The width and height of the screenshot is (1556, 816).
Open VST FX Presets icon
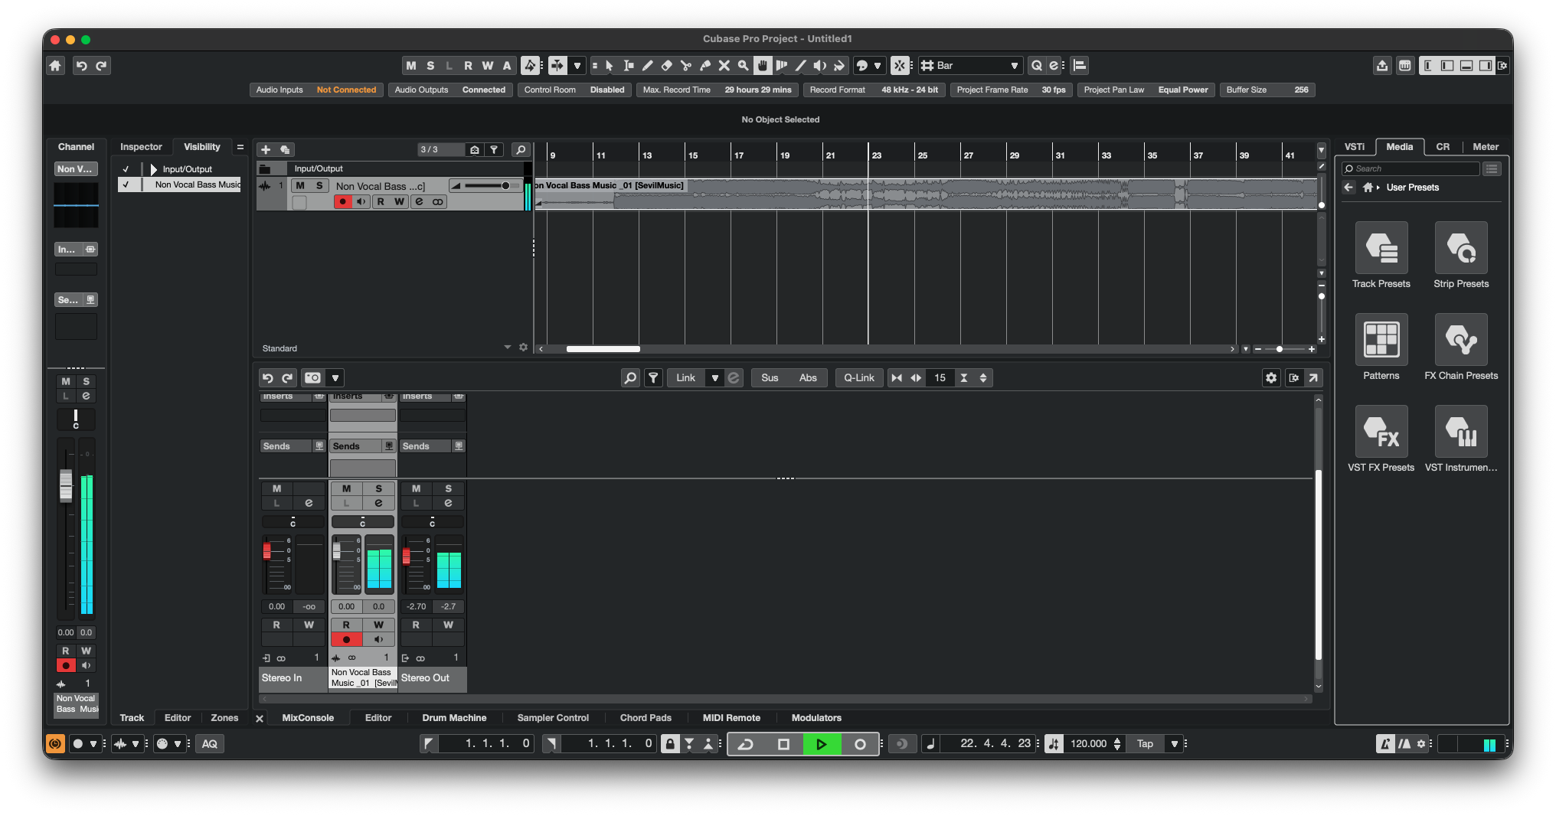1381,432
